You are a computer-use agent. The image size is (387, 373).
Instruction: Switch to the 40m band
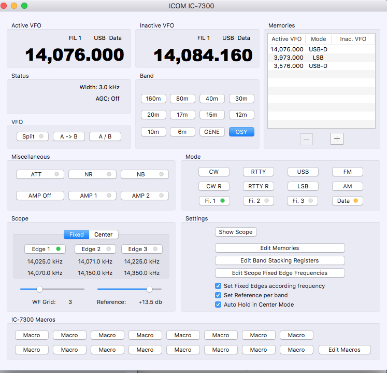point(212,99)
